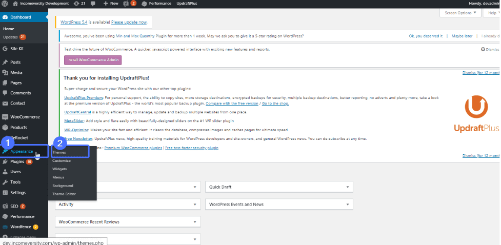501x245 pixels.
Task: Expand the Help dropdown tab
Action: click(491, 13)
